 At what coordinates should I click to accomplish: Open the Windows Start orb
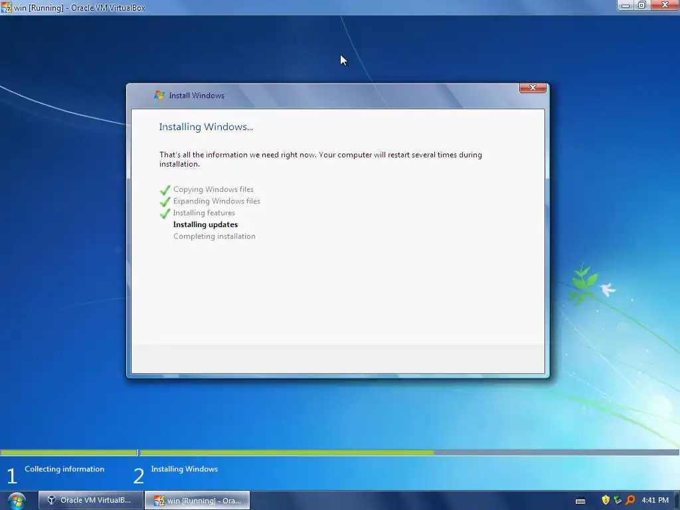[17, 501]
